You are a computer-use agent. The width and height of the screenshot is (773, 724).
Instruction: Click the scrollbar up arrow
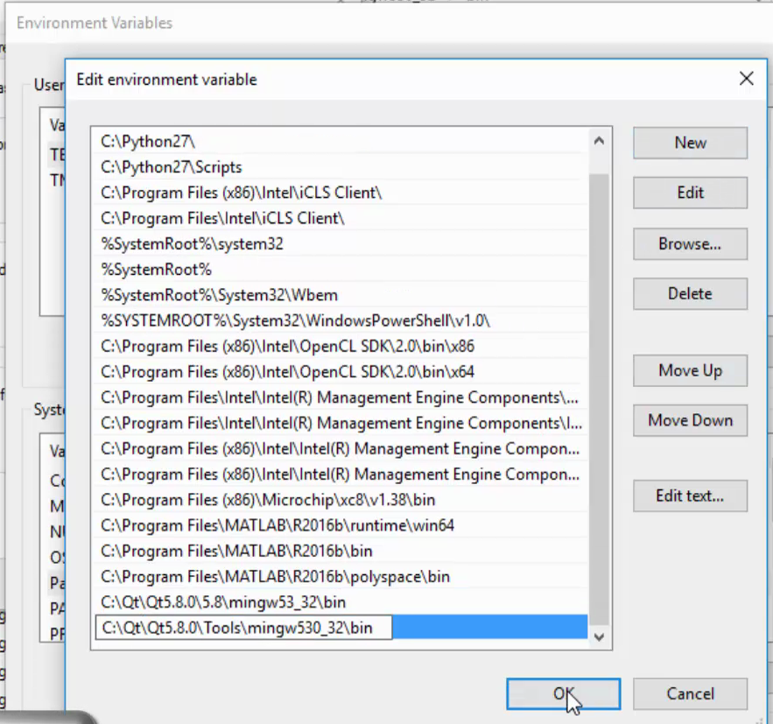tap(599, 138)
